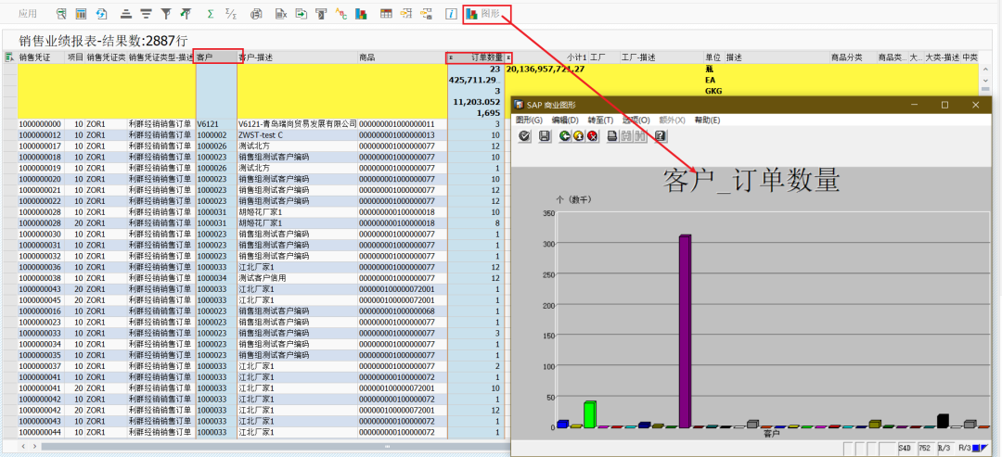Viewport: 1002px width, 457px height.
Task: Click the ABC analysis icon
Action: pyautogui.click(x=341, y=13)
